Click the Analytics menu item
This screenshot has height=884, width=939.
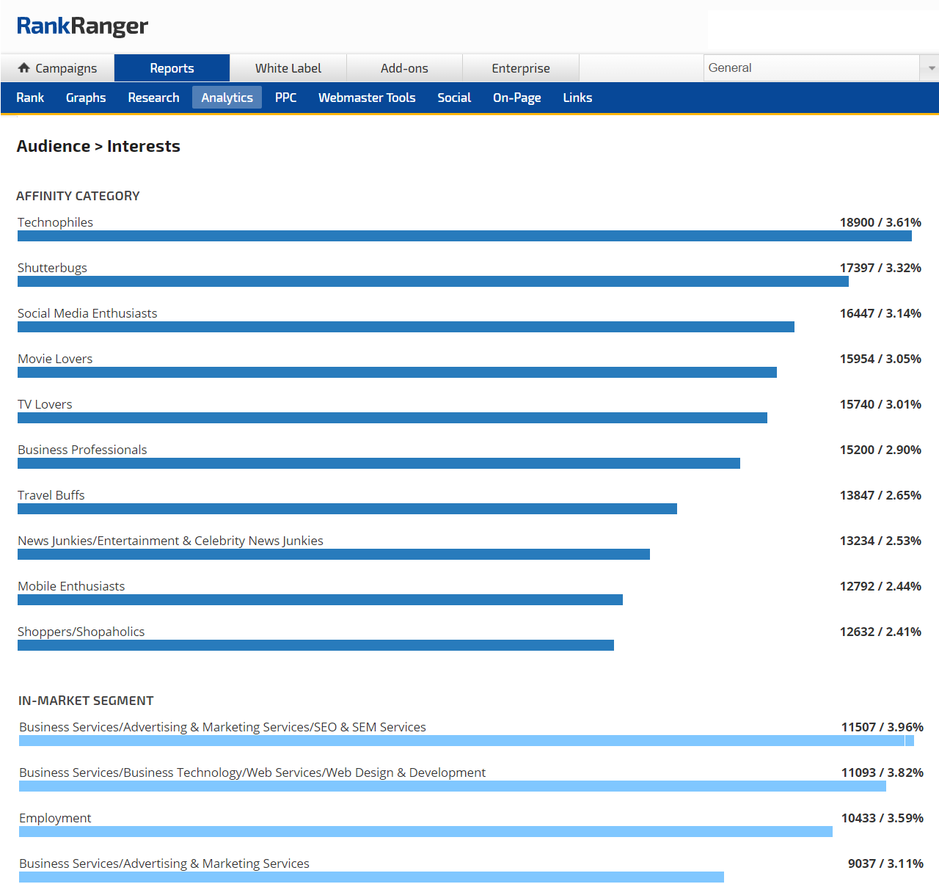[227, 98]
